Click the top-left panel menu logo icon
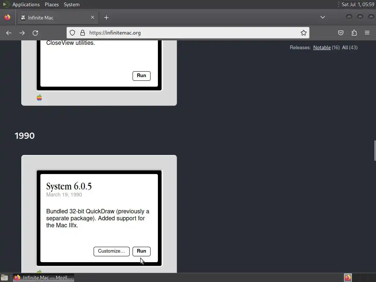The height and width of the screenshot is (282, 376). [x=6, y=4]
